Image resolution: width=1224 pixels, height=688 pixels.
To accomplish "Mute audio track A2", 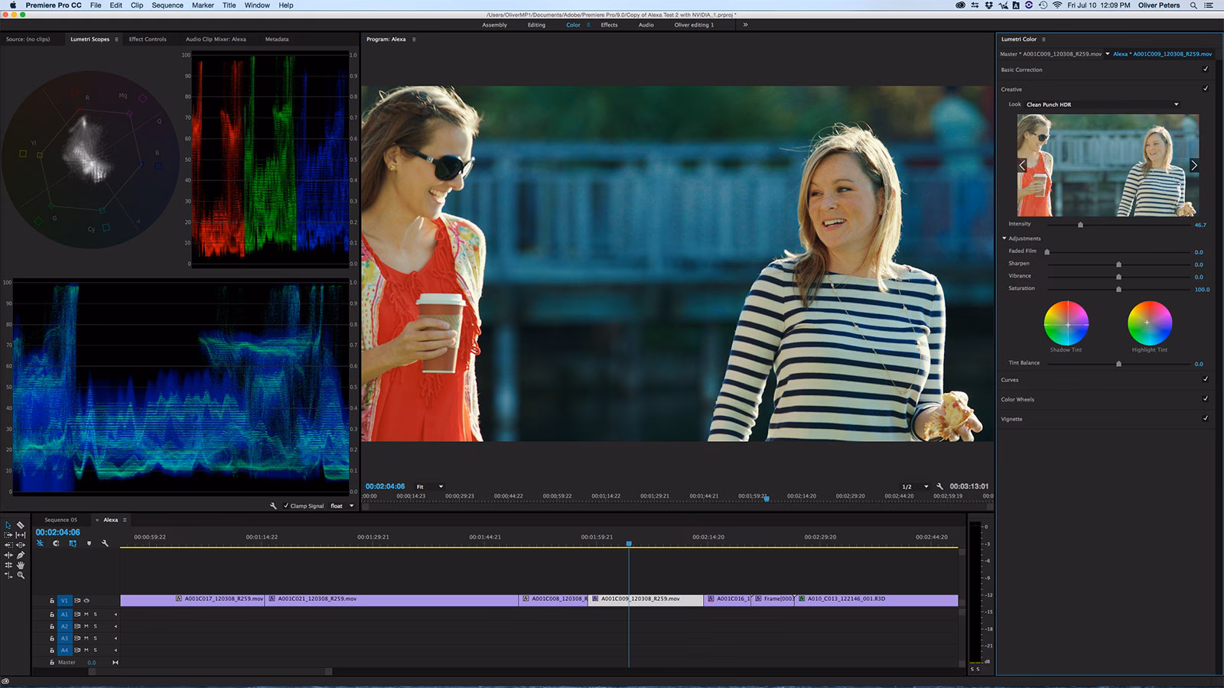I will click(86, 625).
